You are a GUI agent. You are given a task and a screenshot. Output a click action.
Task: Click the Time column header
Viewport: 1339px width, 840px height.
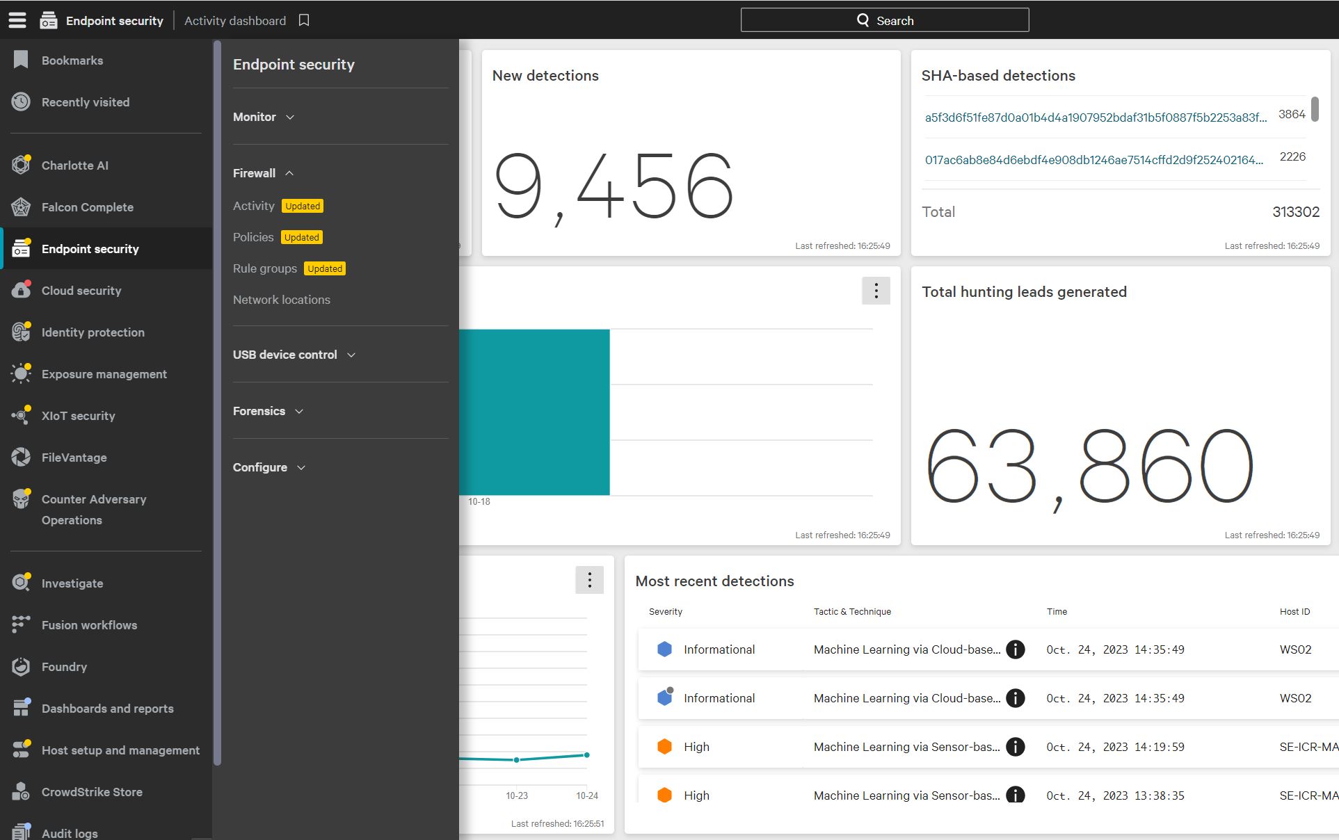pyautogui.click(x=1057, y=611)
